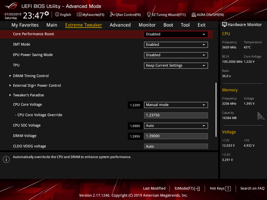Select Core Performance Boost label
Screen dimensions: 267x200
tap(33, 34)
